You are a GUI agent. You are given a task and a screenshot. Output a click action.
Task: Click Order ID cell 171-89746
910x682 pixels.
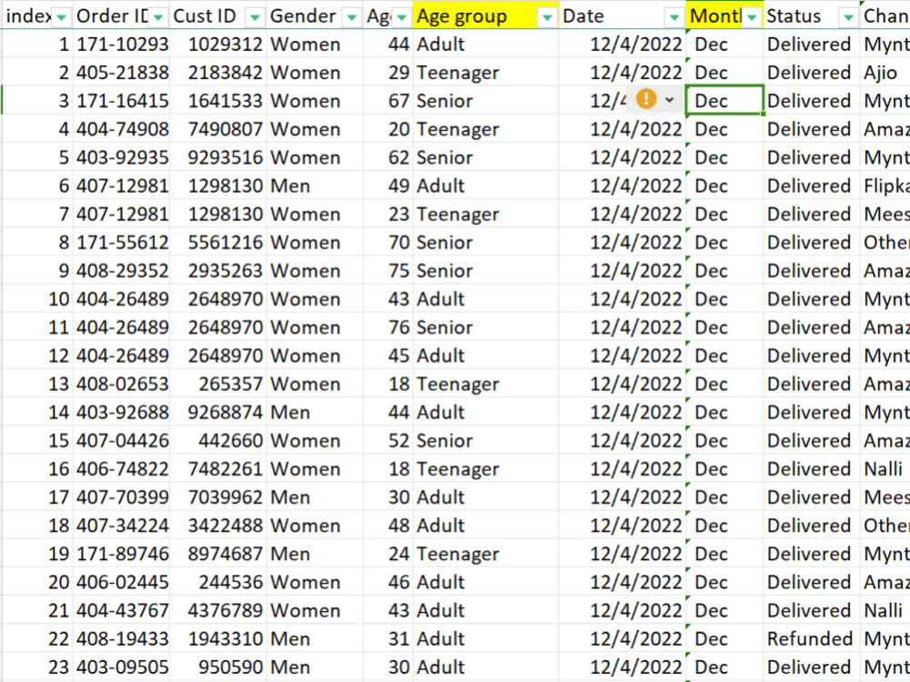tap(121, 554)
